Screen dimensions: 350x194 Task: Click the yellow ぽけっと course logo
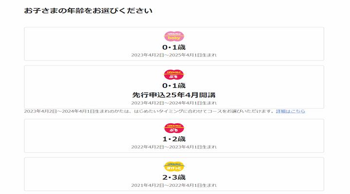(x=174, y=166)
